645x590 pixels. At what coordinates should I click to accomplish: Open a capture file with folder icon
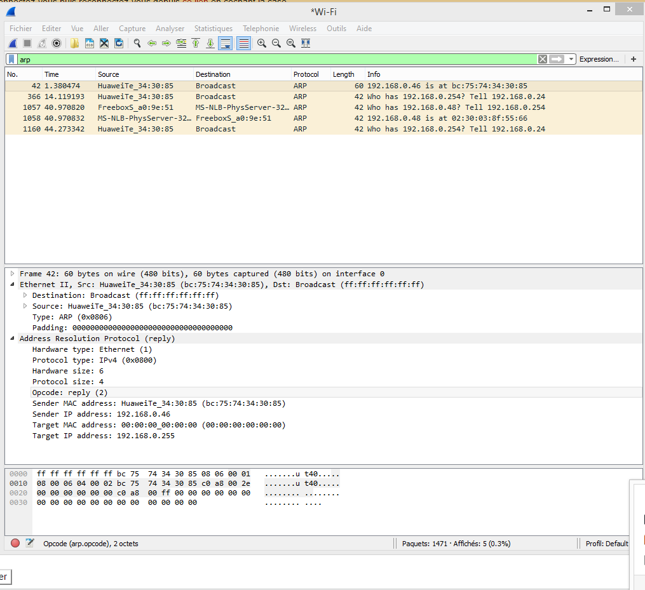pos(74,43)
